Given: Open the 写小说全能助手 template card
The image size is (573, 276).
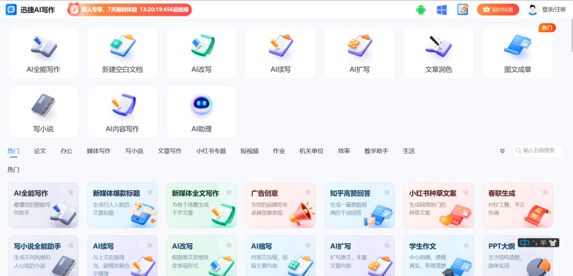Looking at the screenshot, I should (x=43, y=256).
